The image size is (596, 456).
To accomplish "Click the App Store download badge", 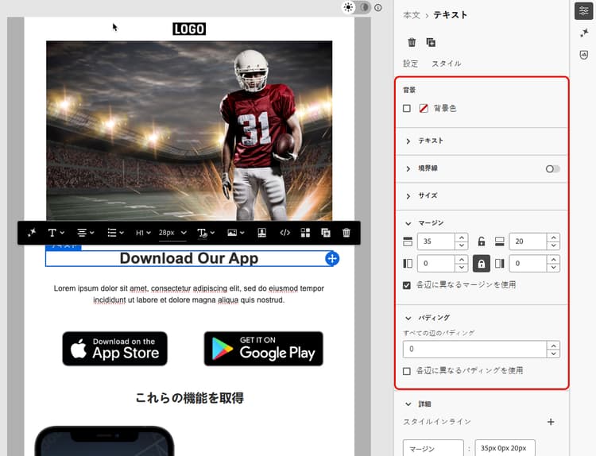I will click(x=114, y=349).
